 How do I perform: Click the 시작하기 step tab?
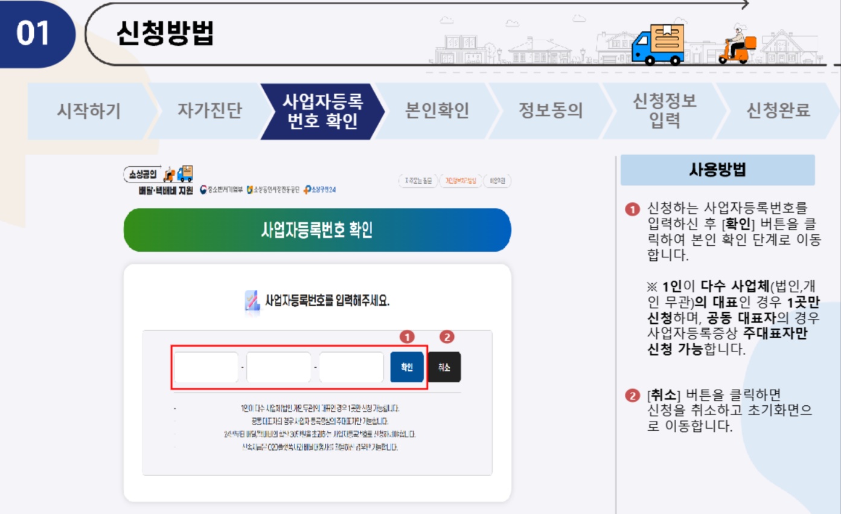(89, 111)
